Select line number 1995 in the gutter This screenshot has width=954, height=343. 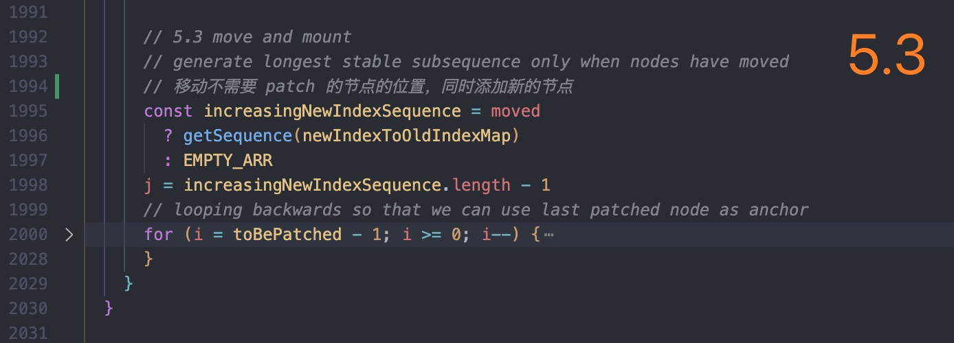click(28, 111)
